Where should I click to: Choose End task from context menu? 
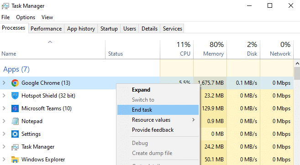[158, 110]
